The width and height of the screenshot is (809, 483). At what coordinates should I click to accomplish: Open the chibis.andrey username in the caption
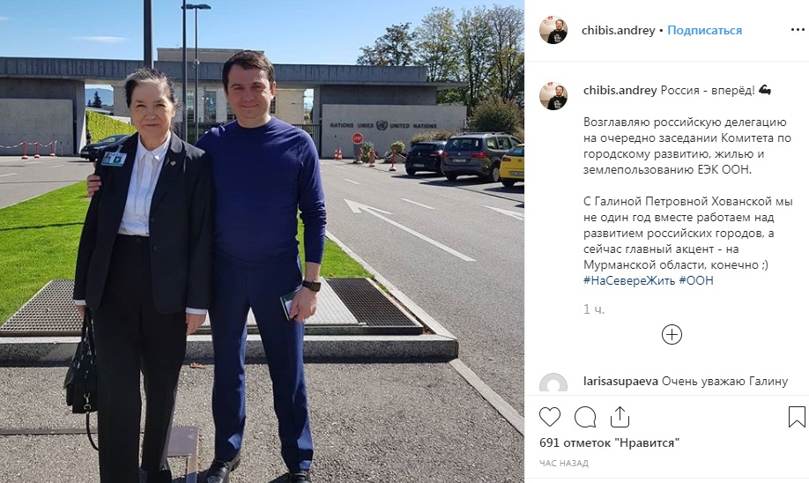[620, 90]
